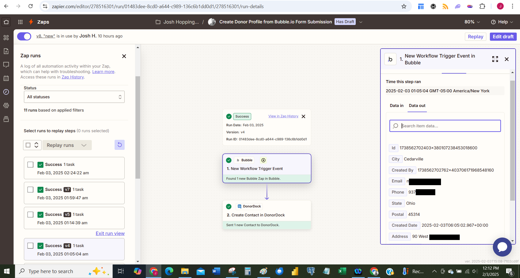The image size is (520, 278).
Task: Click the Replay button
Action: 475,37
